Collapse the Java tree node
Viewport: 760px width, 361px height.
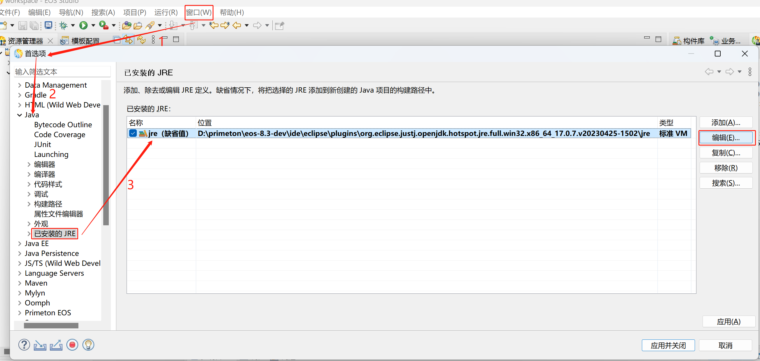20,115
